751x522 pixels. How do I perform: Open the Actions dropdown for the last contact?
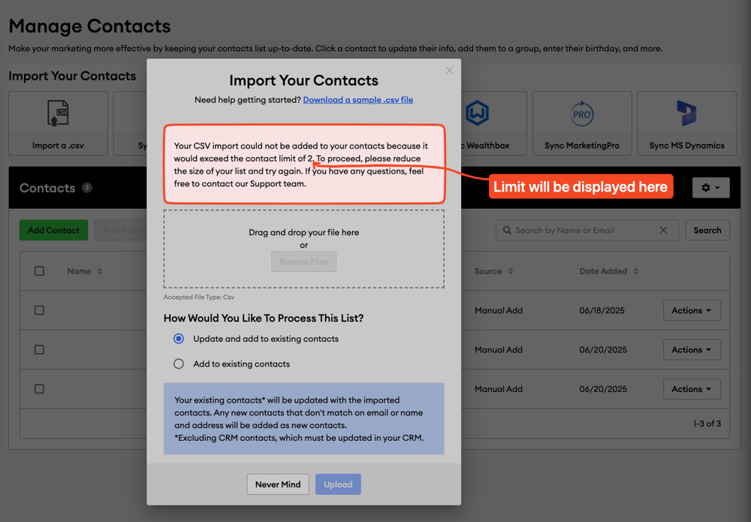[692, 388]
